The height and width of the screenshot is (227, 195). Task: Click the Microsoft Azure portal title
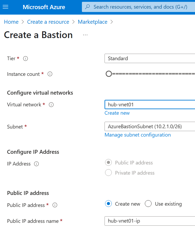pyautogui.click(x=44, y=7)
